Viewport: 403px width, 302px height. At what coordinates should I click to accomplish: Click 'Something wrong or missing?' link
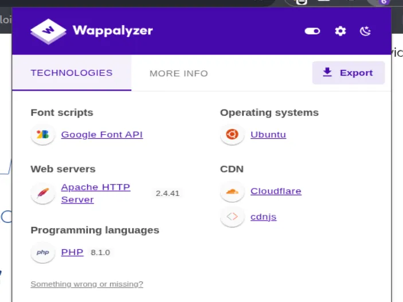[87, 284]
